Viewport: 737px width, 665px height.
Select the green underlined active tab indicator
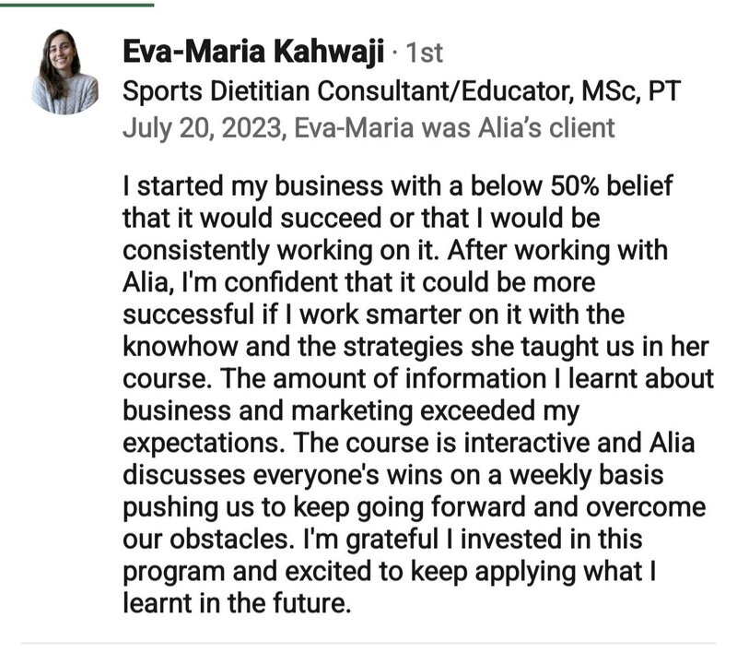coord(77,5)
